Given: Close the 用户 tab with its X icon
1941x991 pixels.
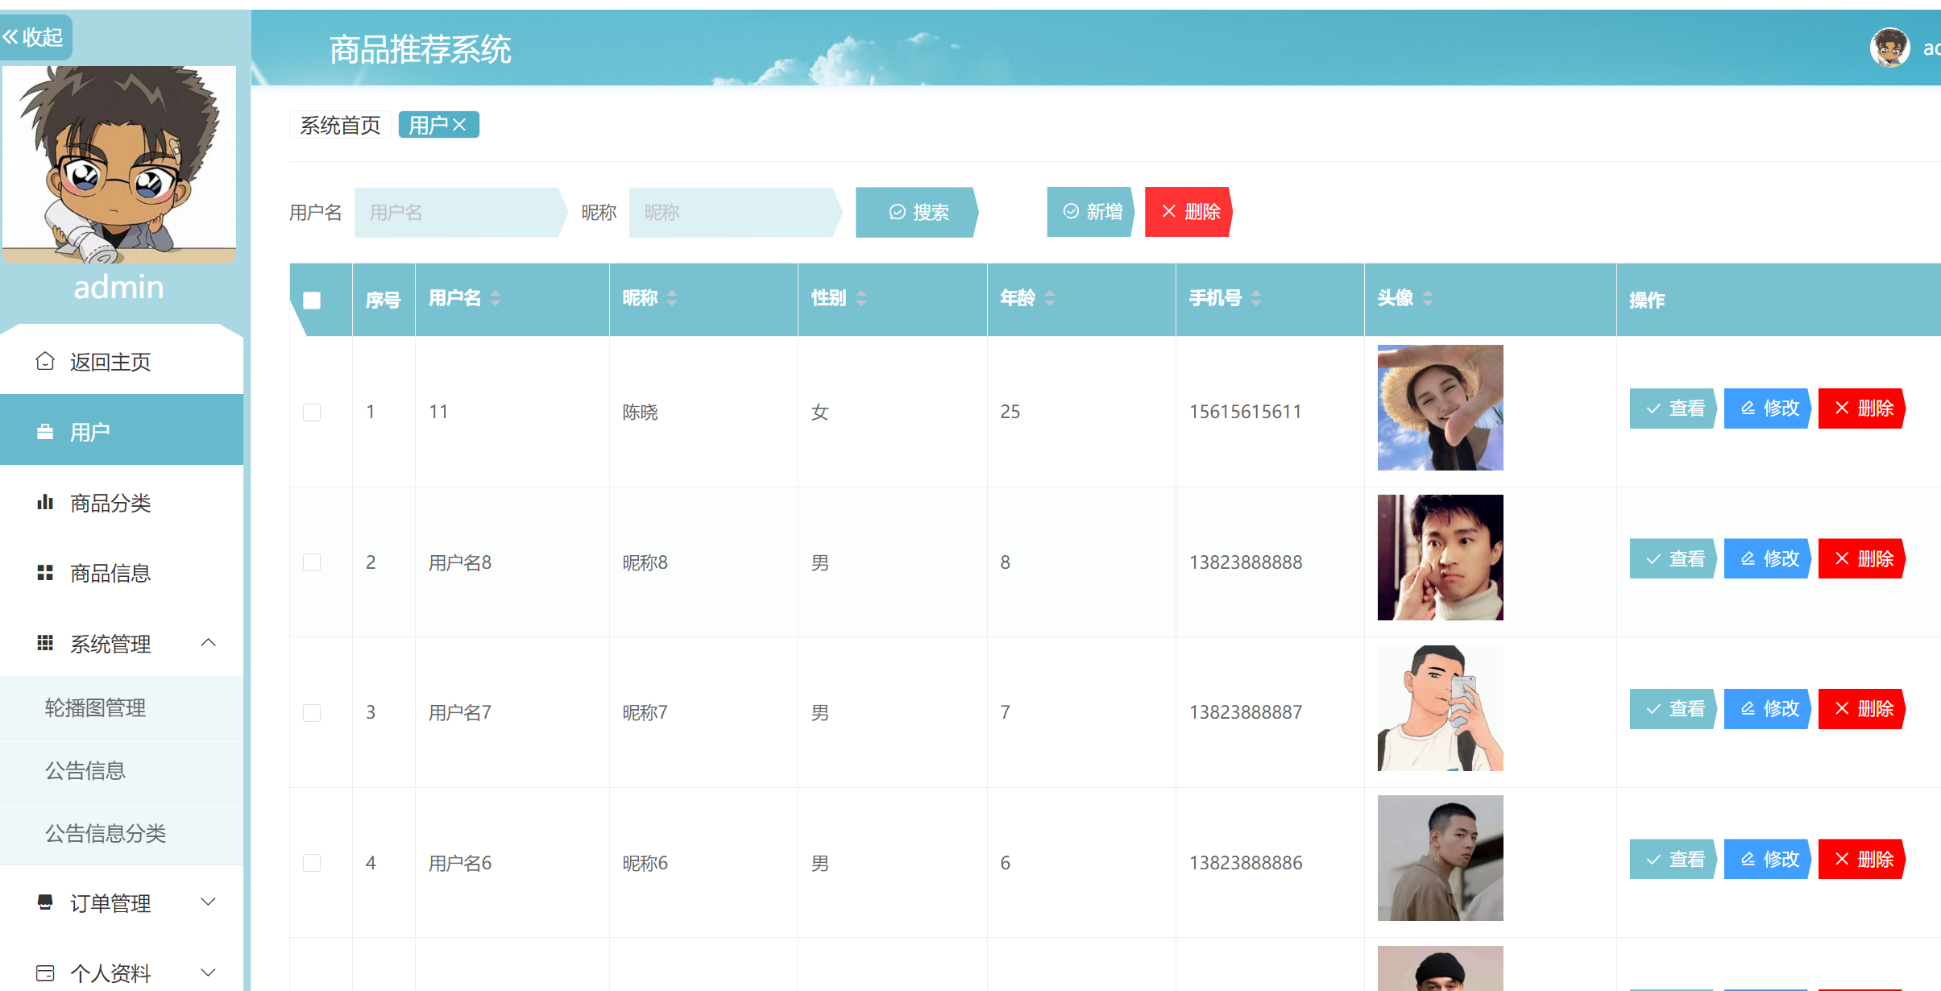Looking at the screenshot, I should click(x=459, y=125).
